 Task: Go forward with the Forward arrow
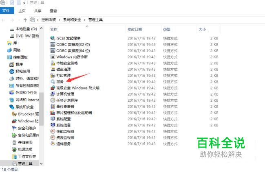(x=12, y=20)
